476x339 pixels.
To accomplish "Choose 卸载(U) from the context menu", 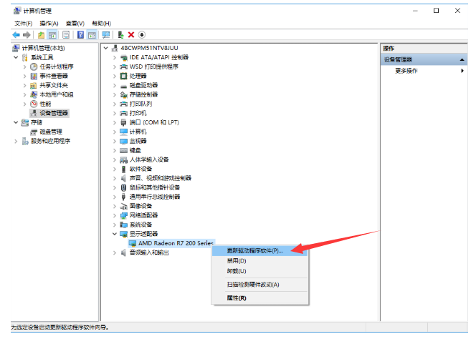I will tap(237, 271).
